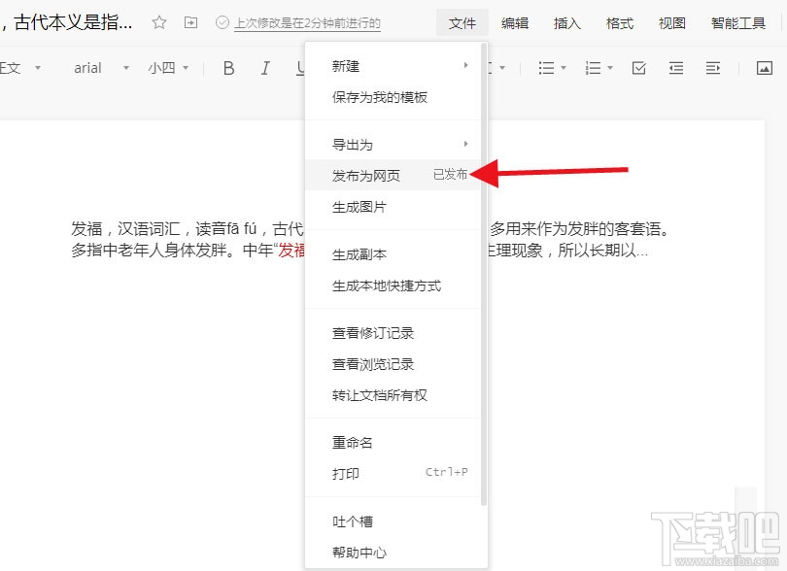Toggle bold formatting
Image resolution: width=787 pixels, height=571 pixels.
[x=227, y=68]
